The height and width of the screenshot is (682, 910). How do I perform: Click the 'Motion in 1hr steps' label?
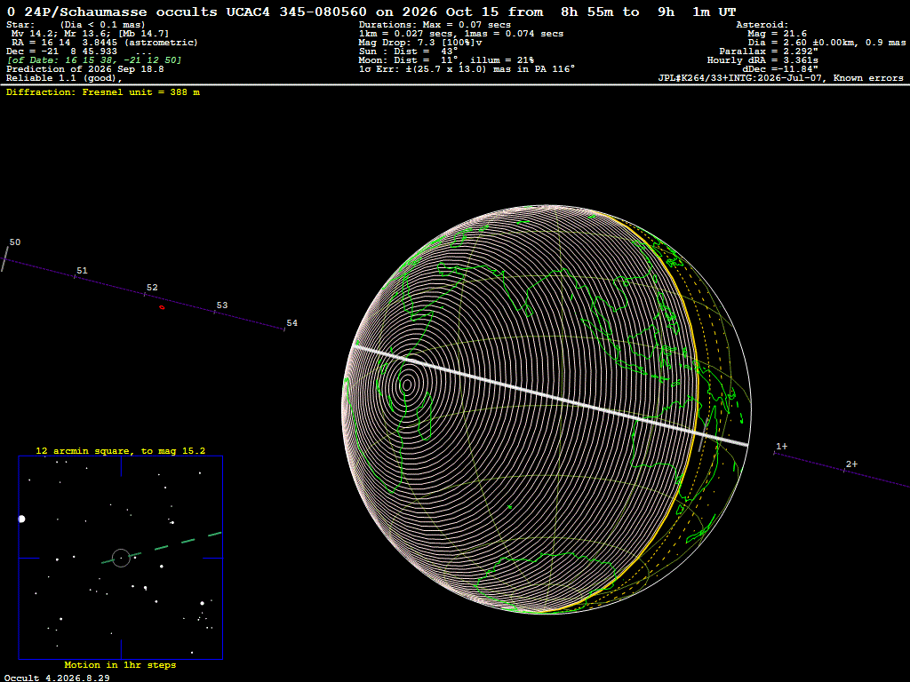click(120, 664)
